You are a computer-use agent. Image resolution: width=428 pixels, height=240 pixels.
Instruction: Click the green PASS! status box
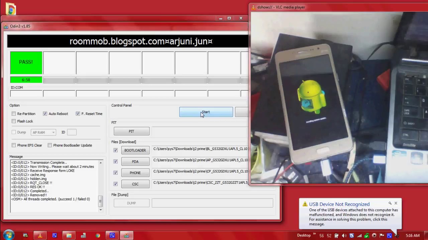click(26, 62)
